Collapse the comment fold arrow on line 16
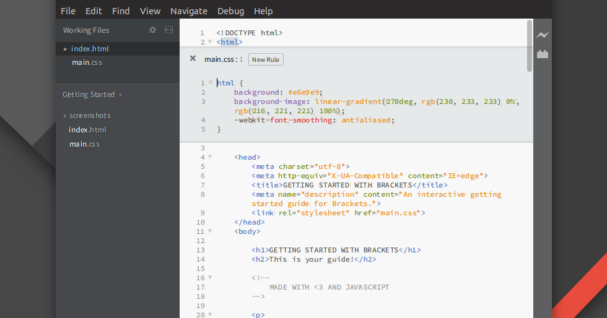This screenshot has height=318, width=607. click(x=210, y=277)
